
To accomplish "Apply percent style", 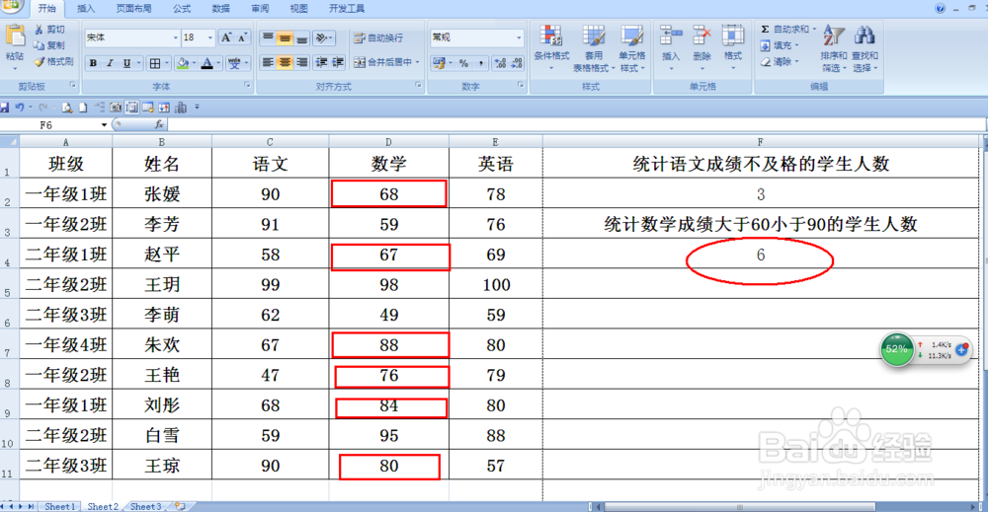I will pos(463,63).
